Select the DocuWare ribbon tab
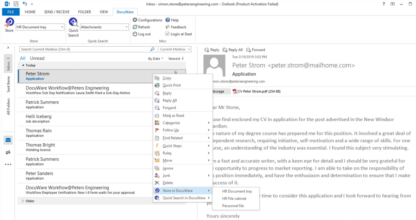The height and width of the screenshot is (220, 416). tap(125, 12)
